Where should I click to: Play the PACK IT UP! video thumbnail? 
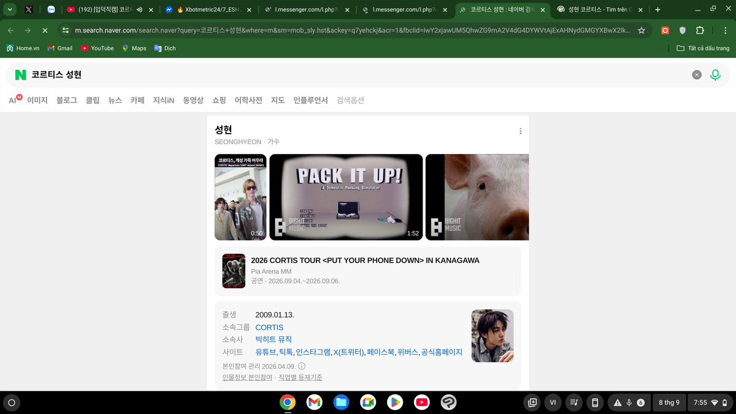click(x=346, y=197)
